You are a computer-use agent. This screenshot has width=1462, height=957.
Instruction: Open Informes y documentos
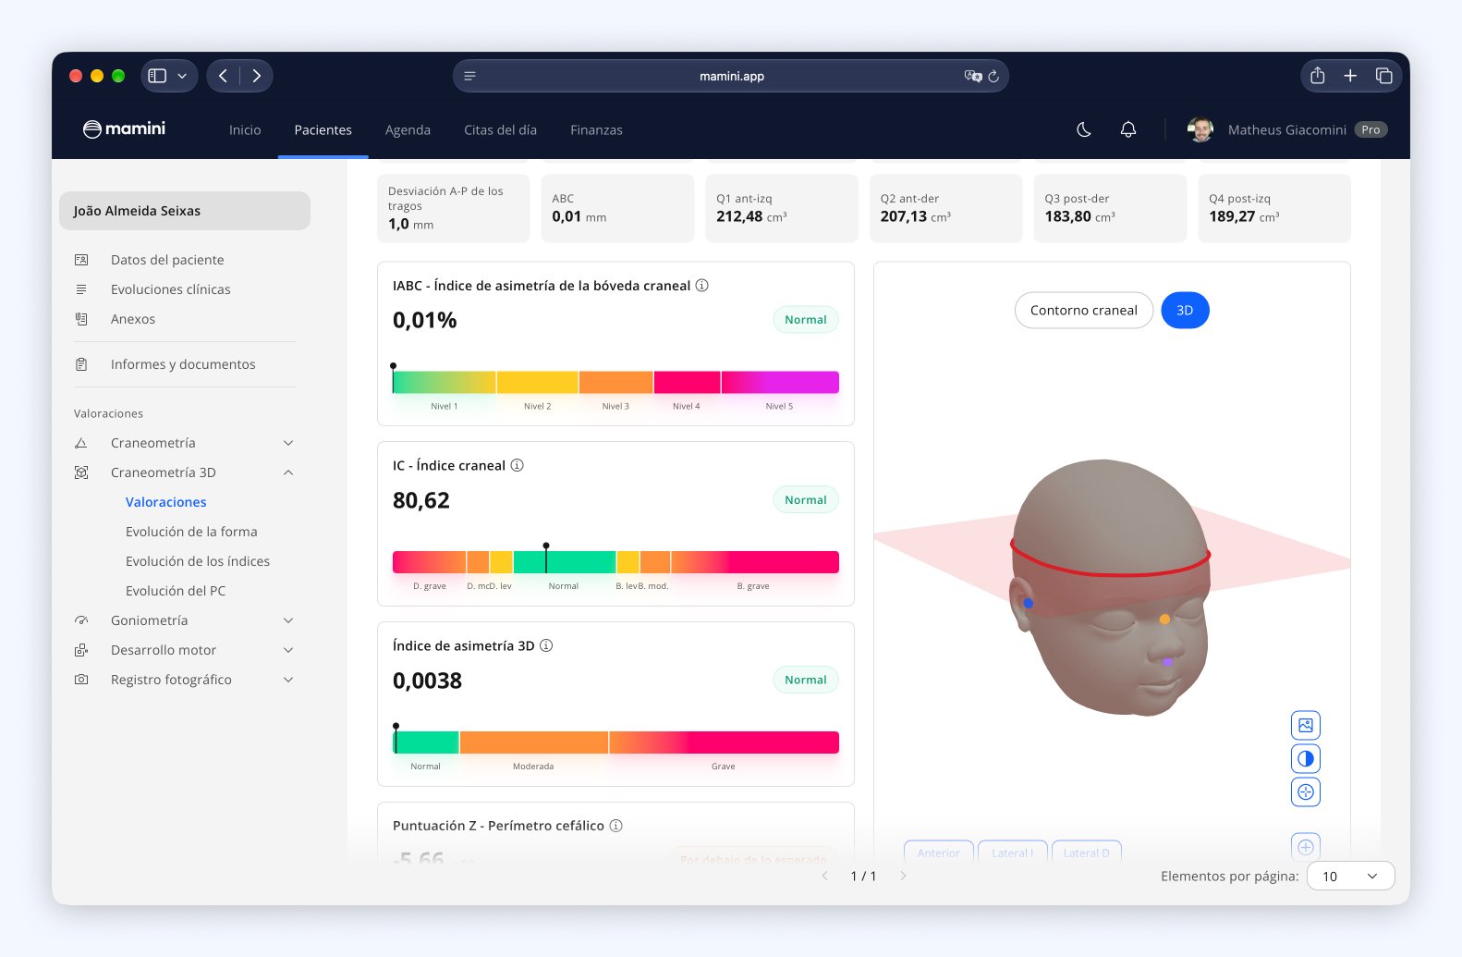click(x=185, y=364)
